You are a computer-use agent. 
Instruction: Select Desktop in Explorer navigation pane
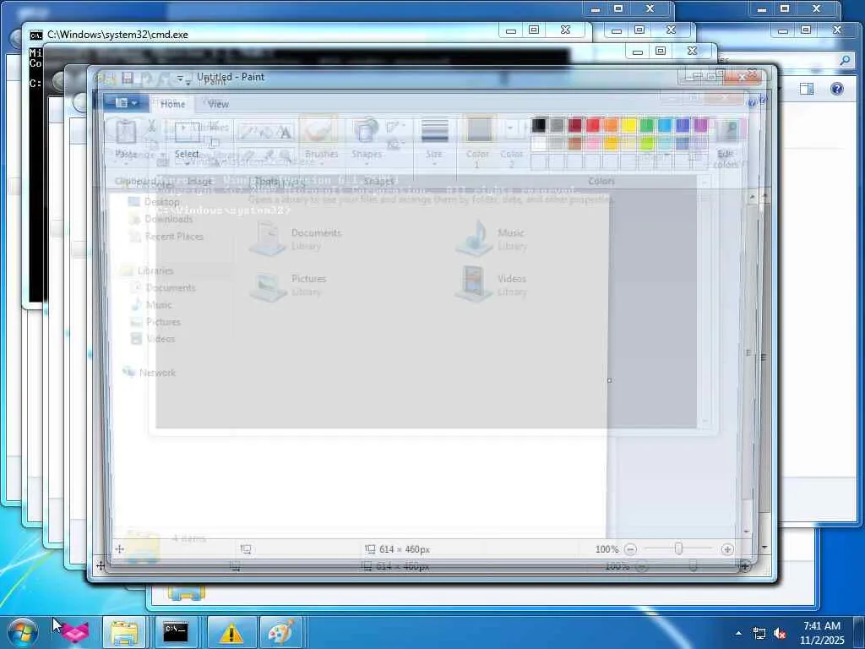[154, 202]
